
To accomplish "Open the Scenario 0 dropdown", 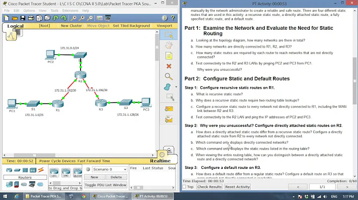I will click(x=109, y=169).
